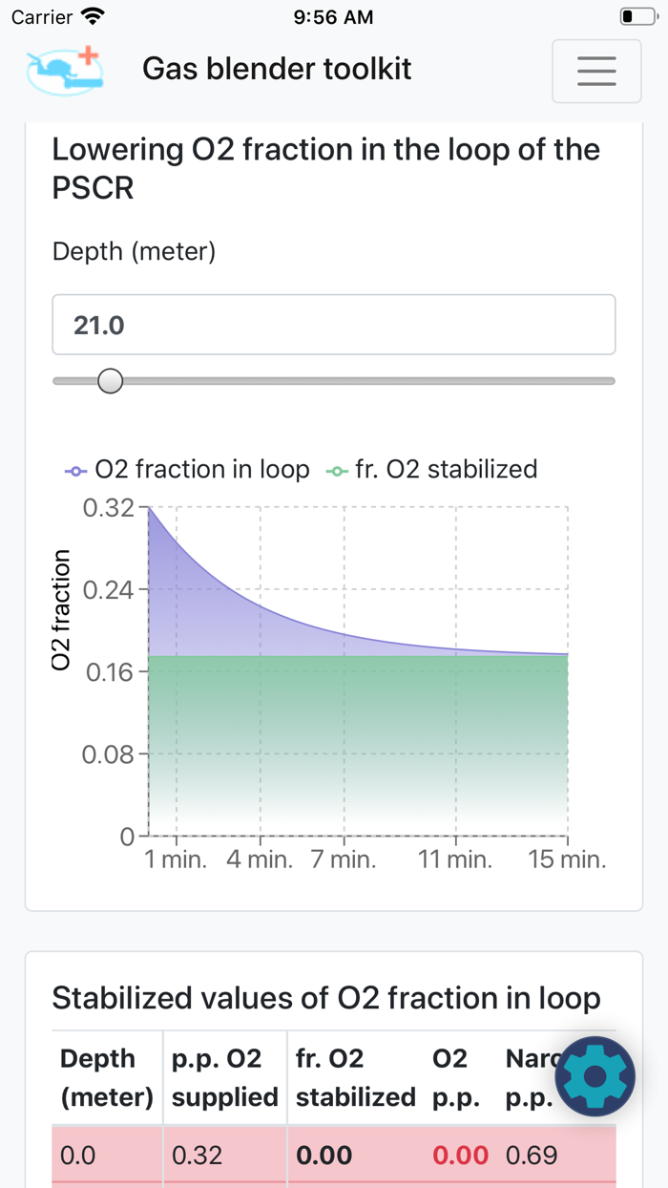Open the hamburger navigation menu
This screenshot has height=1188, width=668.
pyautogui.click(x=596, y=71)
